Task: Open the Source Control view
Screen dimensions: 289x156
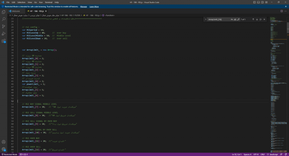Action: coord(4,26)
